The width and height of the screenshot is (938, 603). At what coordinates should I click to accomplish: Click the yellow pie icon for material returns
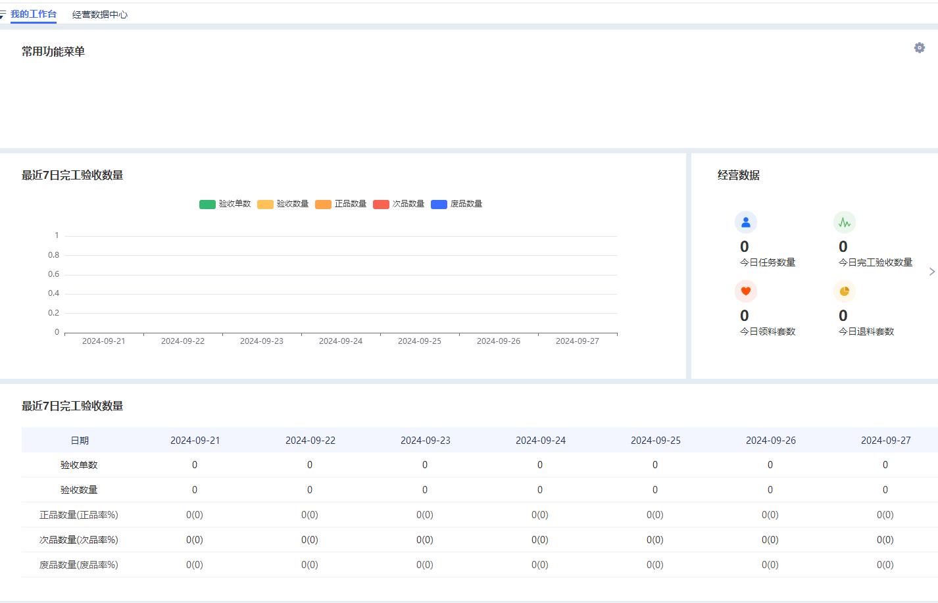pos(844,291)
